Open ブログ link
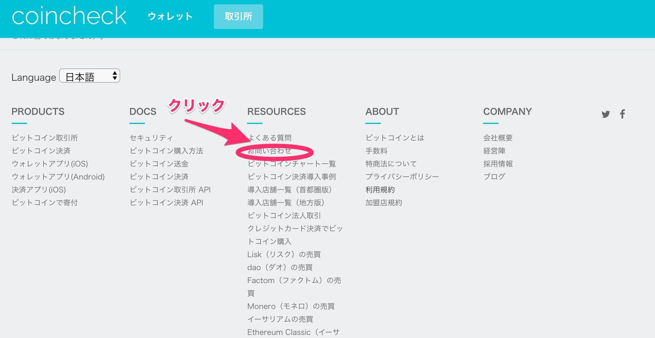This screenshot has width=655, height=338. (x=494, y=177)
